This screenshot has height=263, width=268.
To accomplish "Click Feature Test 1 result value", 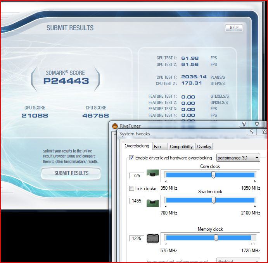I will tap(188, 97).
